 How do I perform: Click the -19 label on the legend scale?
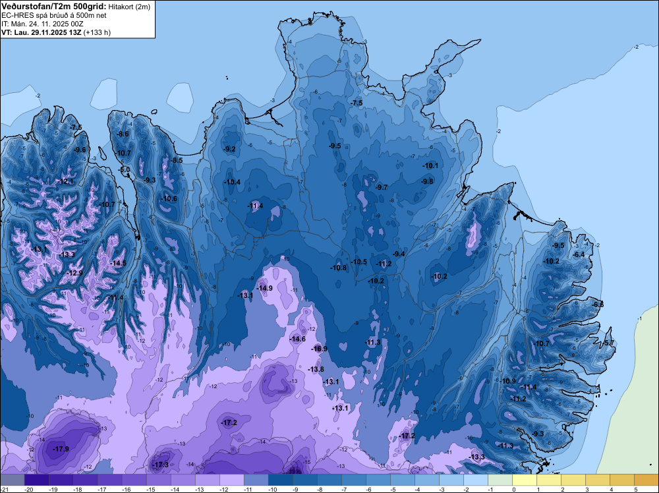(x=53, y=489)
